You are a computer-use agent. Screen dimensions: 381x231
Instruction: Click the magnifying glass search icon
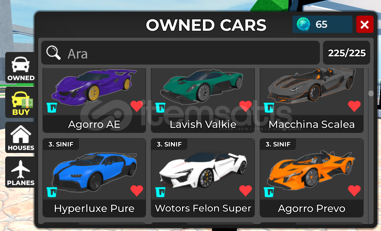click(53, 53)
